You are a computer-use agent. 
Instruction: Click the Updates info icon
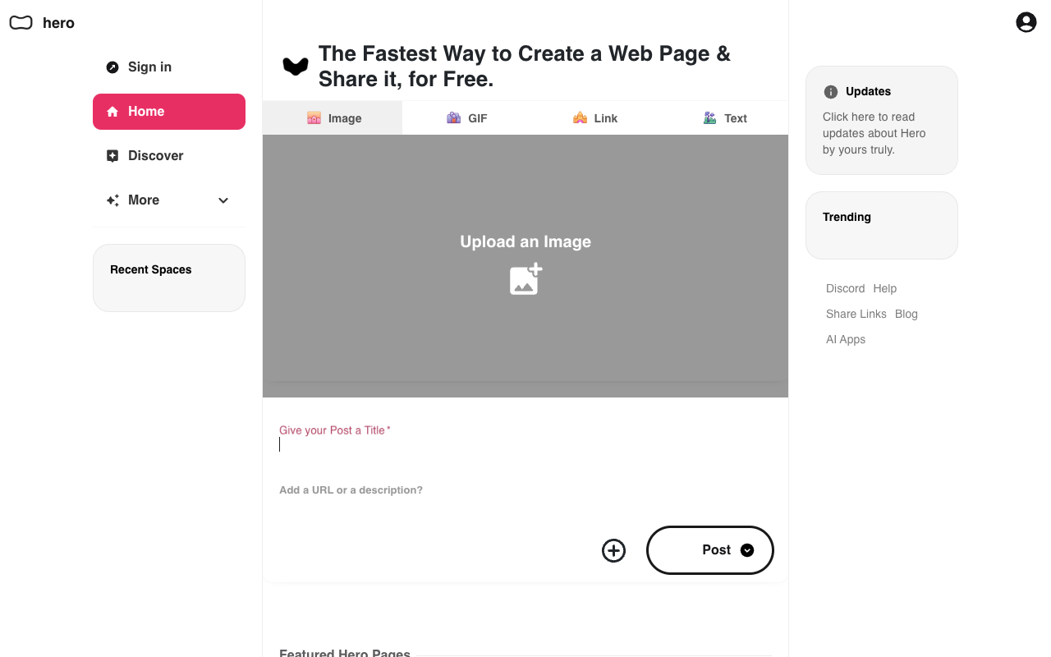coord(831,91)
